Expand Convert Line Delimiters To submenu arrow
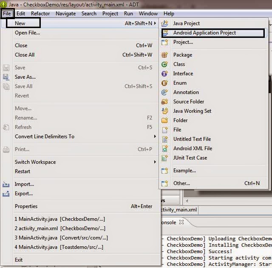The height and width of the screenshot is (268, 272). pos(155,137)
